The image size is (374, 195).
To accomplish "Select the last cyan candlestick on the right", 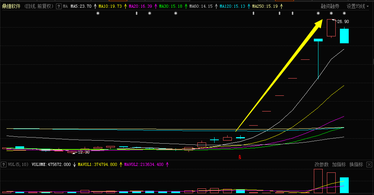I will tap(344, 36).
